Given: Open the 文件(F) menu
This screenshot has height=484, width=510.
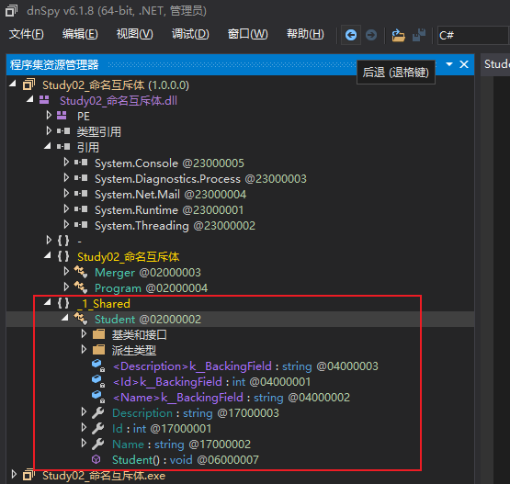Looking at the screenshot, I should coord(27,34).
